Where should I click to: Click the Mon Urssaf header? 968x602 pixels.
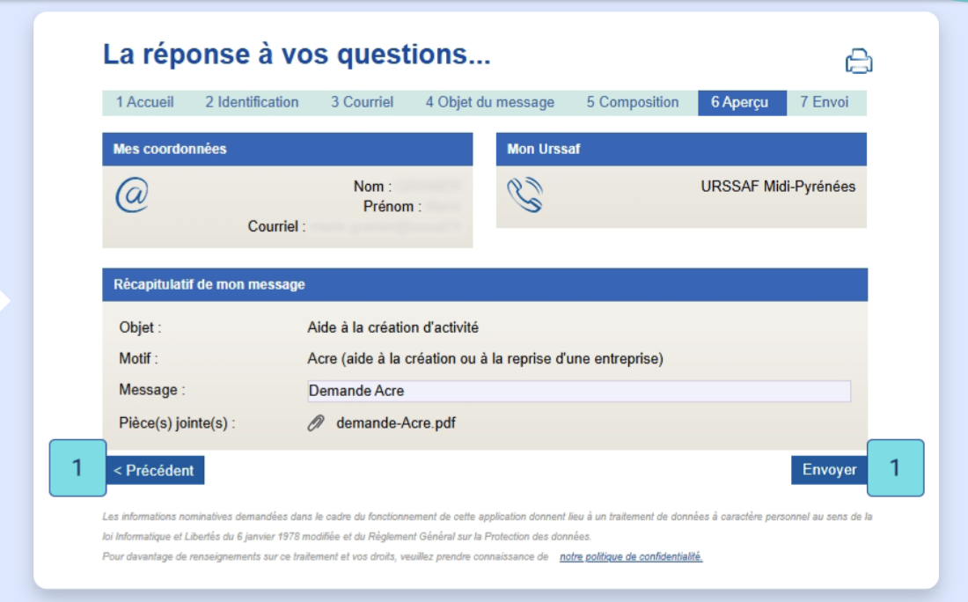click(x=681, y=150)
